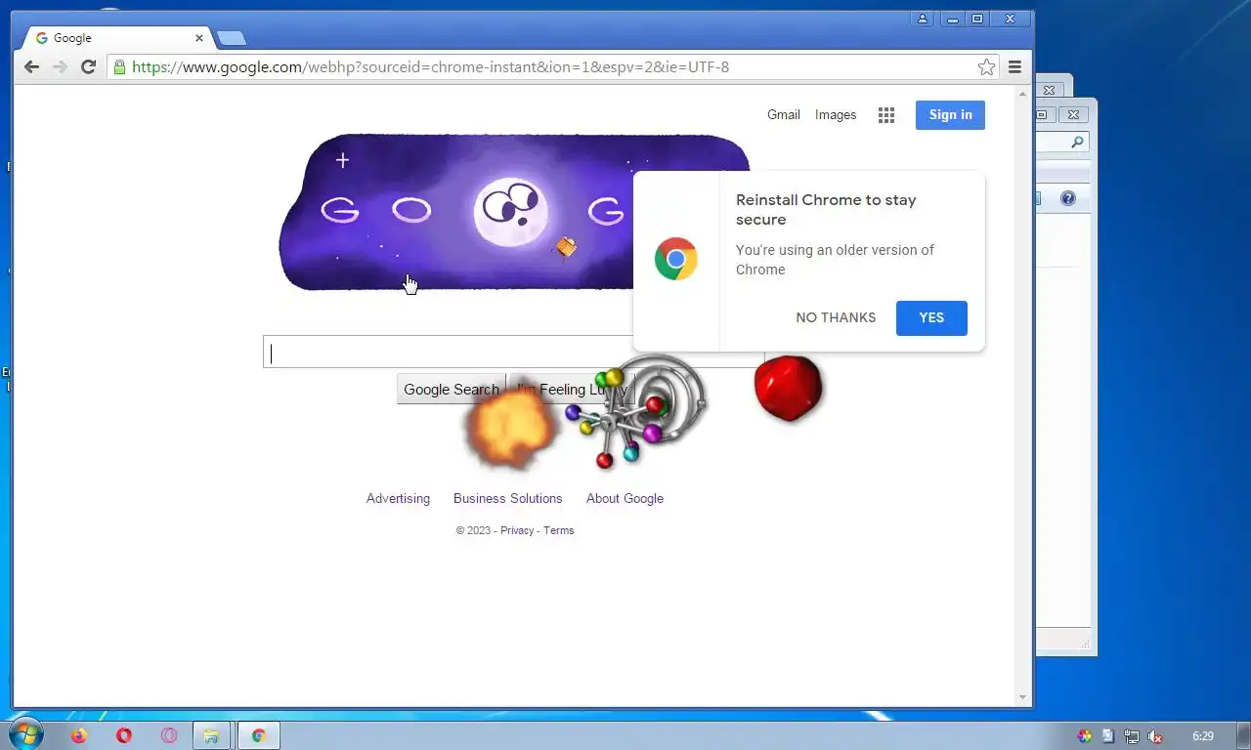Open File Explorer from the taskbar
This screenshot has height=750, width=1251.
(211, 735)
